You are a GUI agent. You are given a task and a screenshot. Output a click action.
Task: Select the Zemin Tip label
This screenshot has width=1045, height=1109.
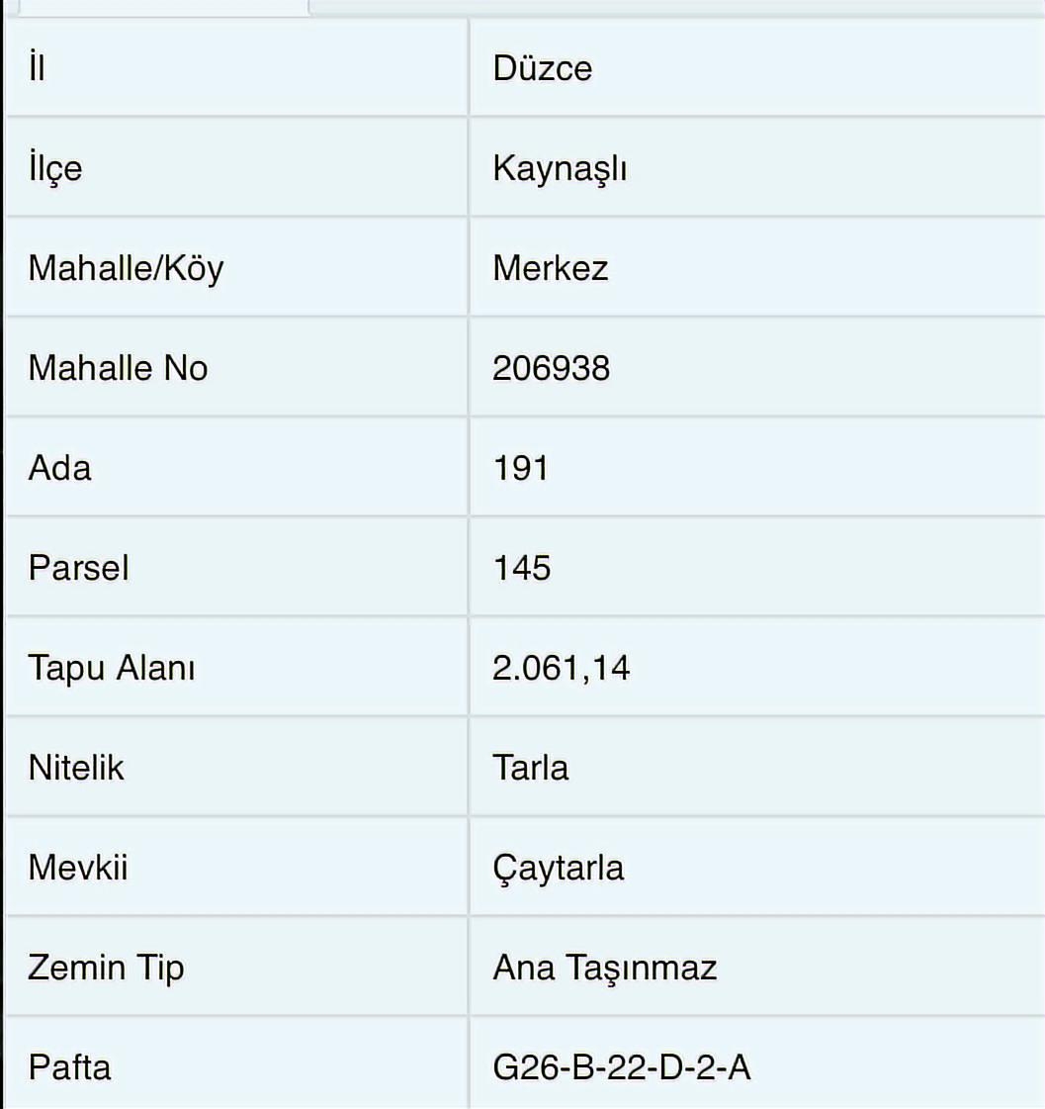pos(106,967)
